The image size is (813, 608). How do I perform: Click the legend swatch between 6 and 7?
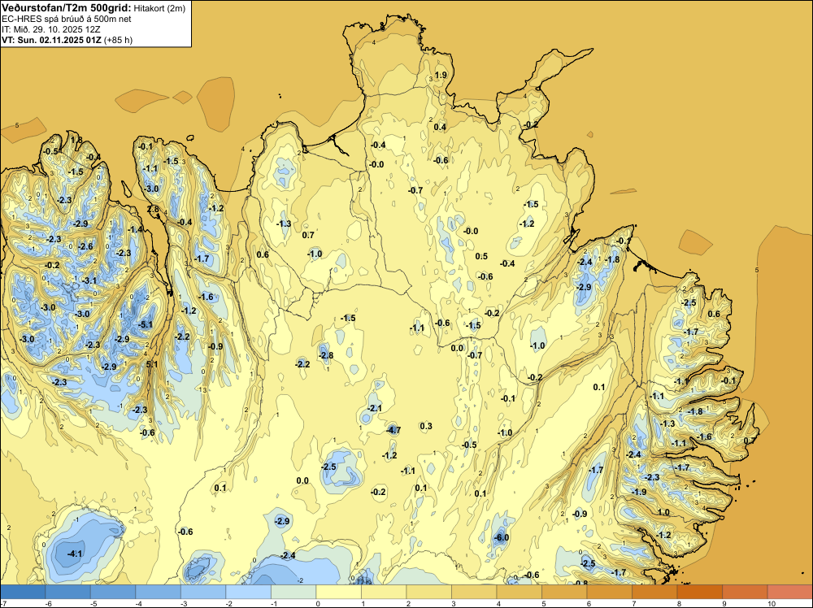pos(609,592)
